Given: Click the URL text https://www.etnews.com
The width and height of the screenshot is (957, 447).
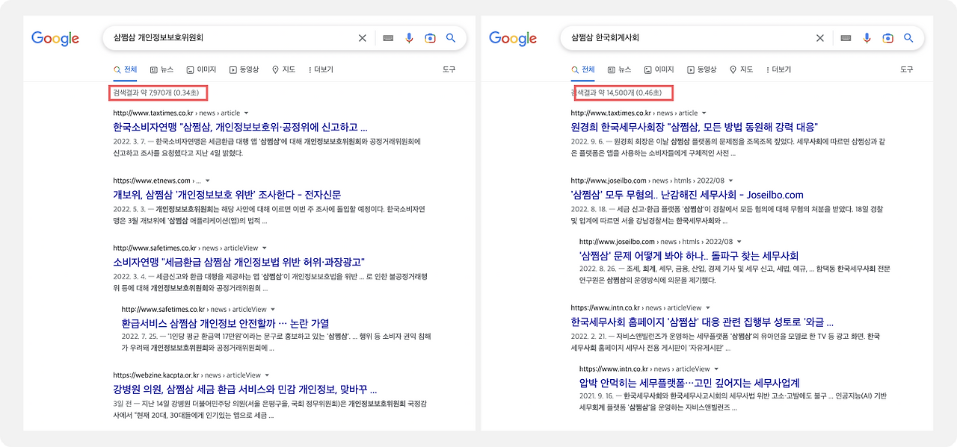Looking at the screenshot, I should click(153, 181).
